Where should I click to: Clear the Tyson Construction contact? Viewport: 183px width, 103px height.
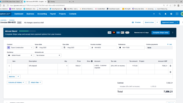click(x=31, y=48)
